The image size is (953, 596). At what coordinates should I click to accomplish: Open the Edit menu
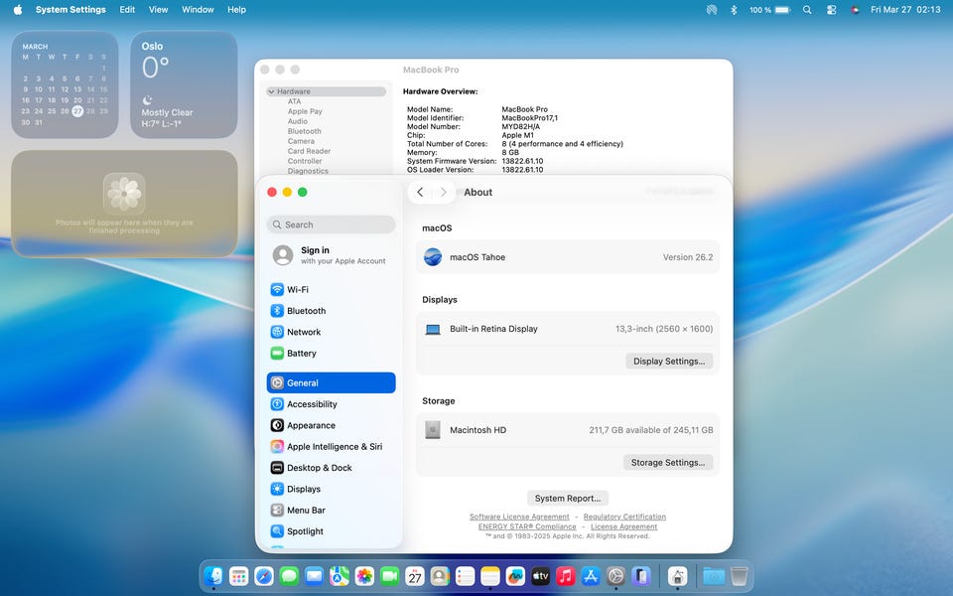(x=127, y=10)
